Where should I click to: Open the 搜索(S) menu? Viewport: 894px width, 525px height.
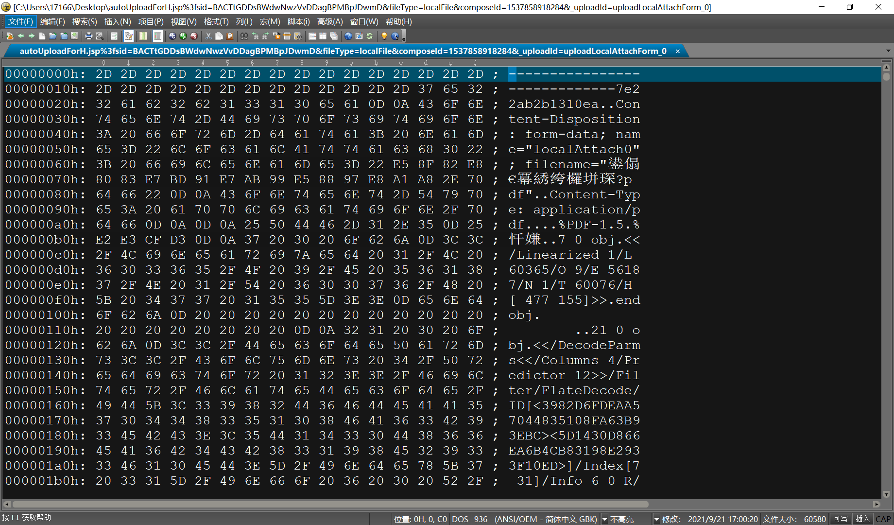point(85,21)
